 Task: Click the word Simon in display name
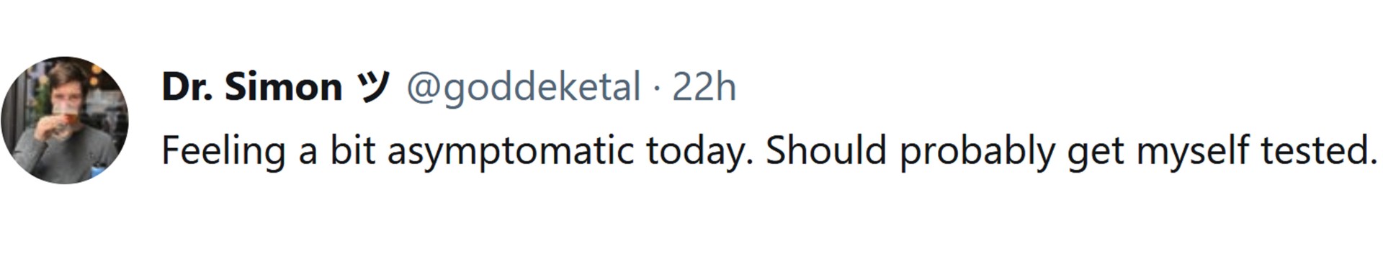283,88
